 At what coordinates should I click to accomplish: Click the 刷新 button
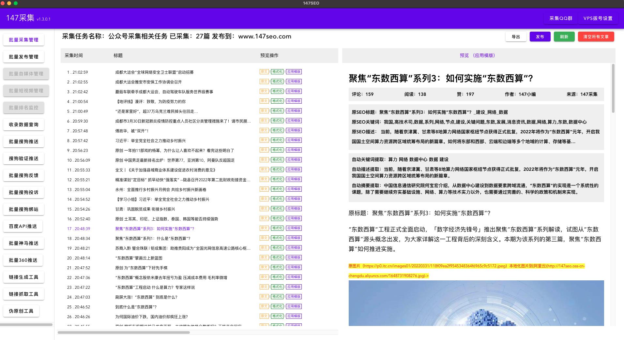coord(564,37)
